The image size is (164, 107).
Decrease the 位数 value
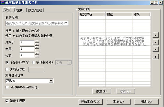(37, 56)
